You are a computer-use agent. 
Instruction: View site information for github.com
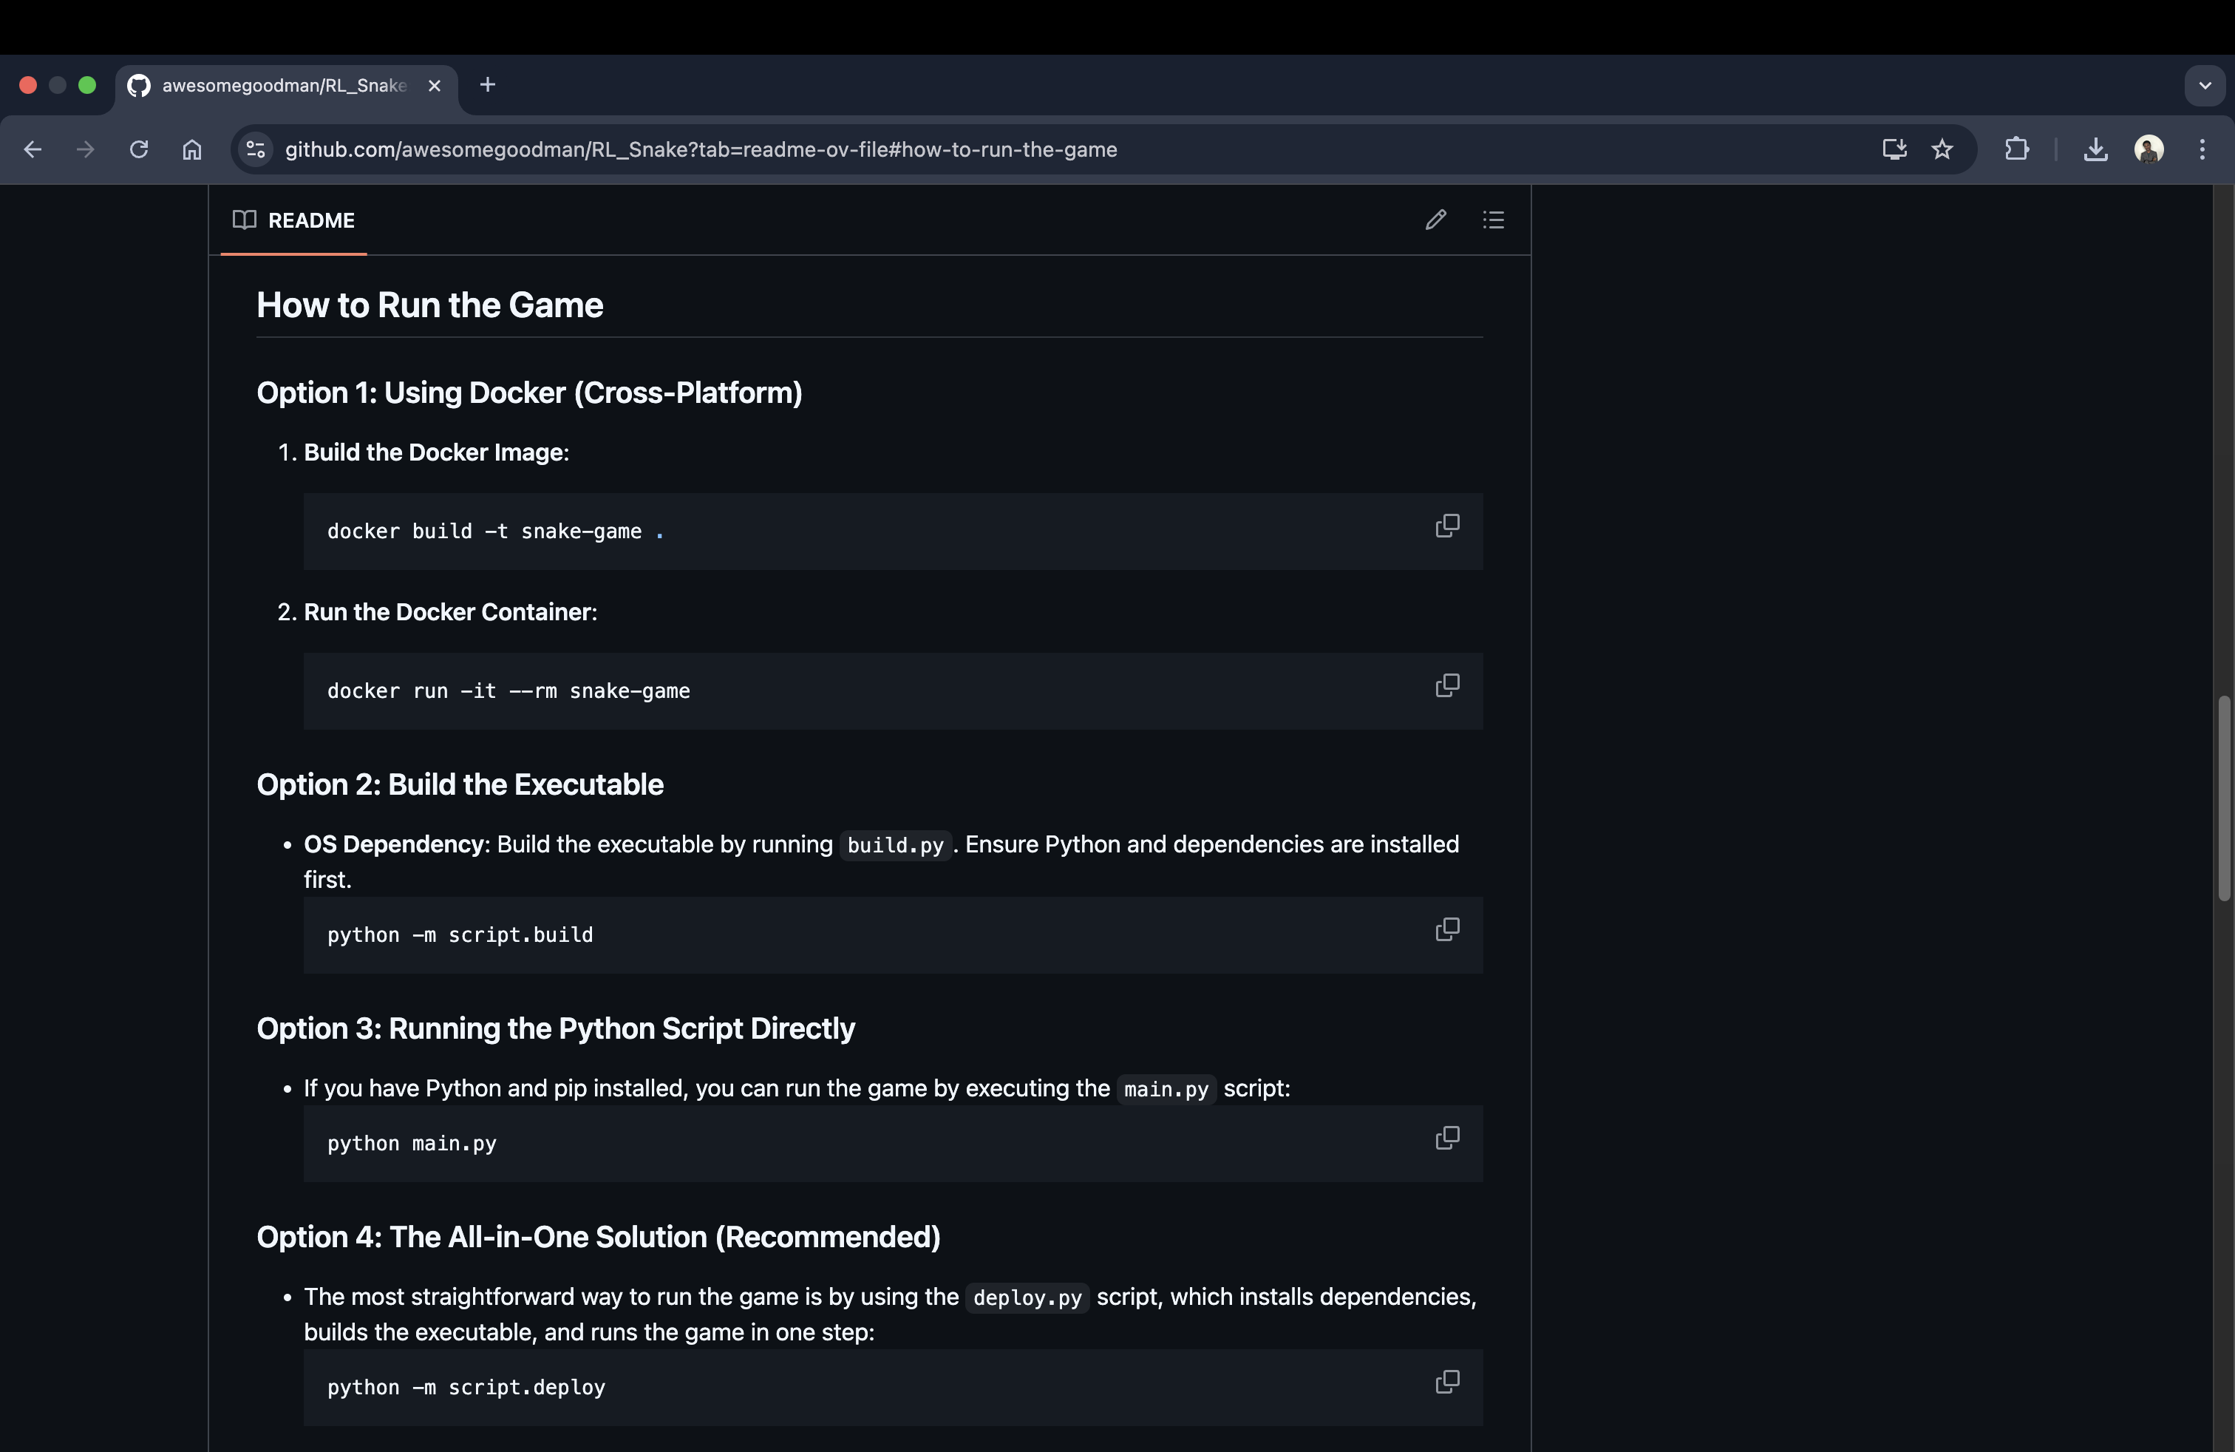pos(256,149)
